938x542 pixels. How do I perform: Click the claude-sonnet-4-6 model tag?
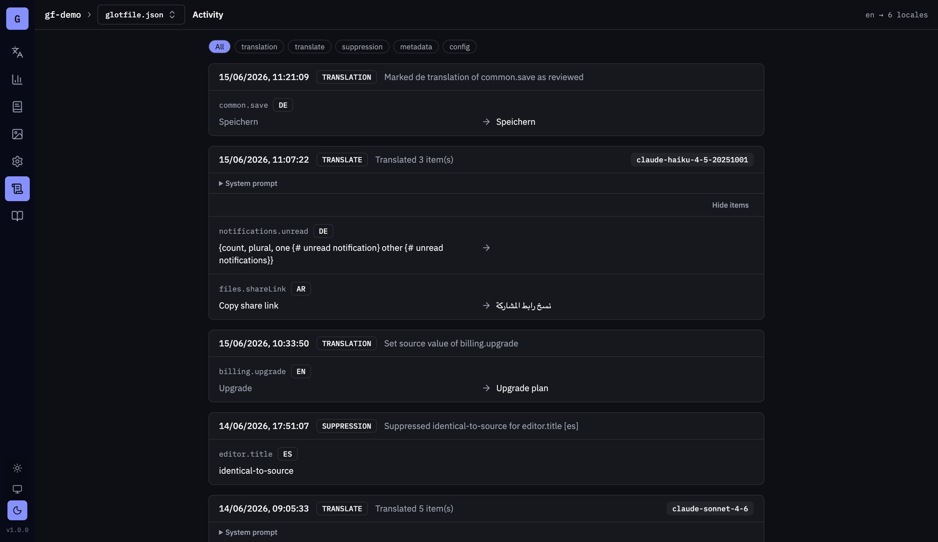click(x=710, y=508)
